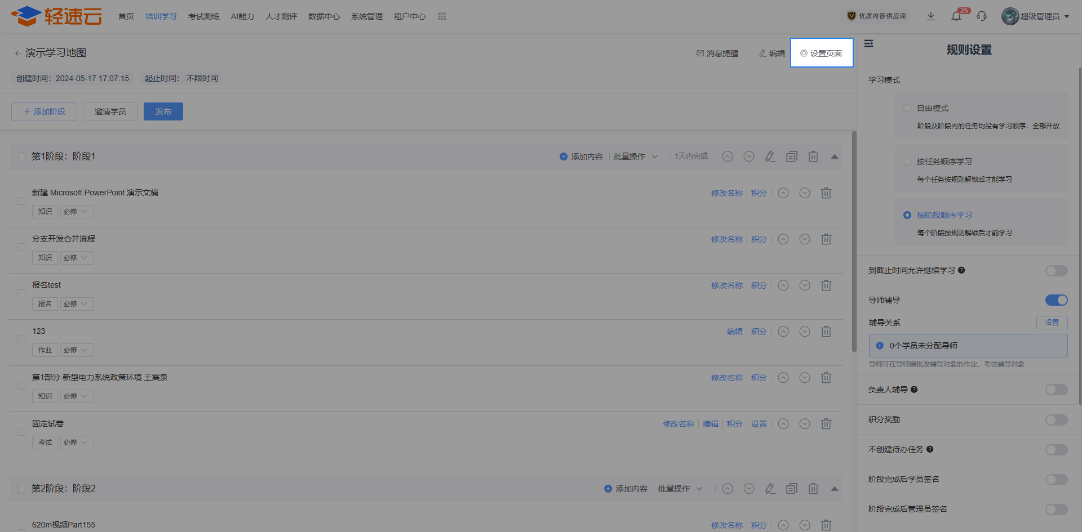The width and height of the screenshot is (1082, 532).
Task: Click the notification bell icon
Action: [956, 16]
